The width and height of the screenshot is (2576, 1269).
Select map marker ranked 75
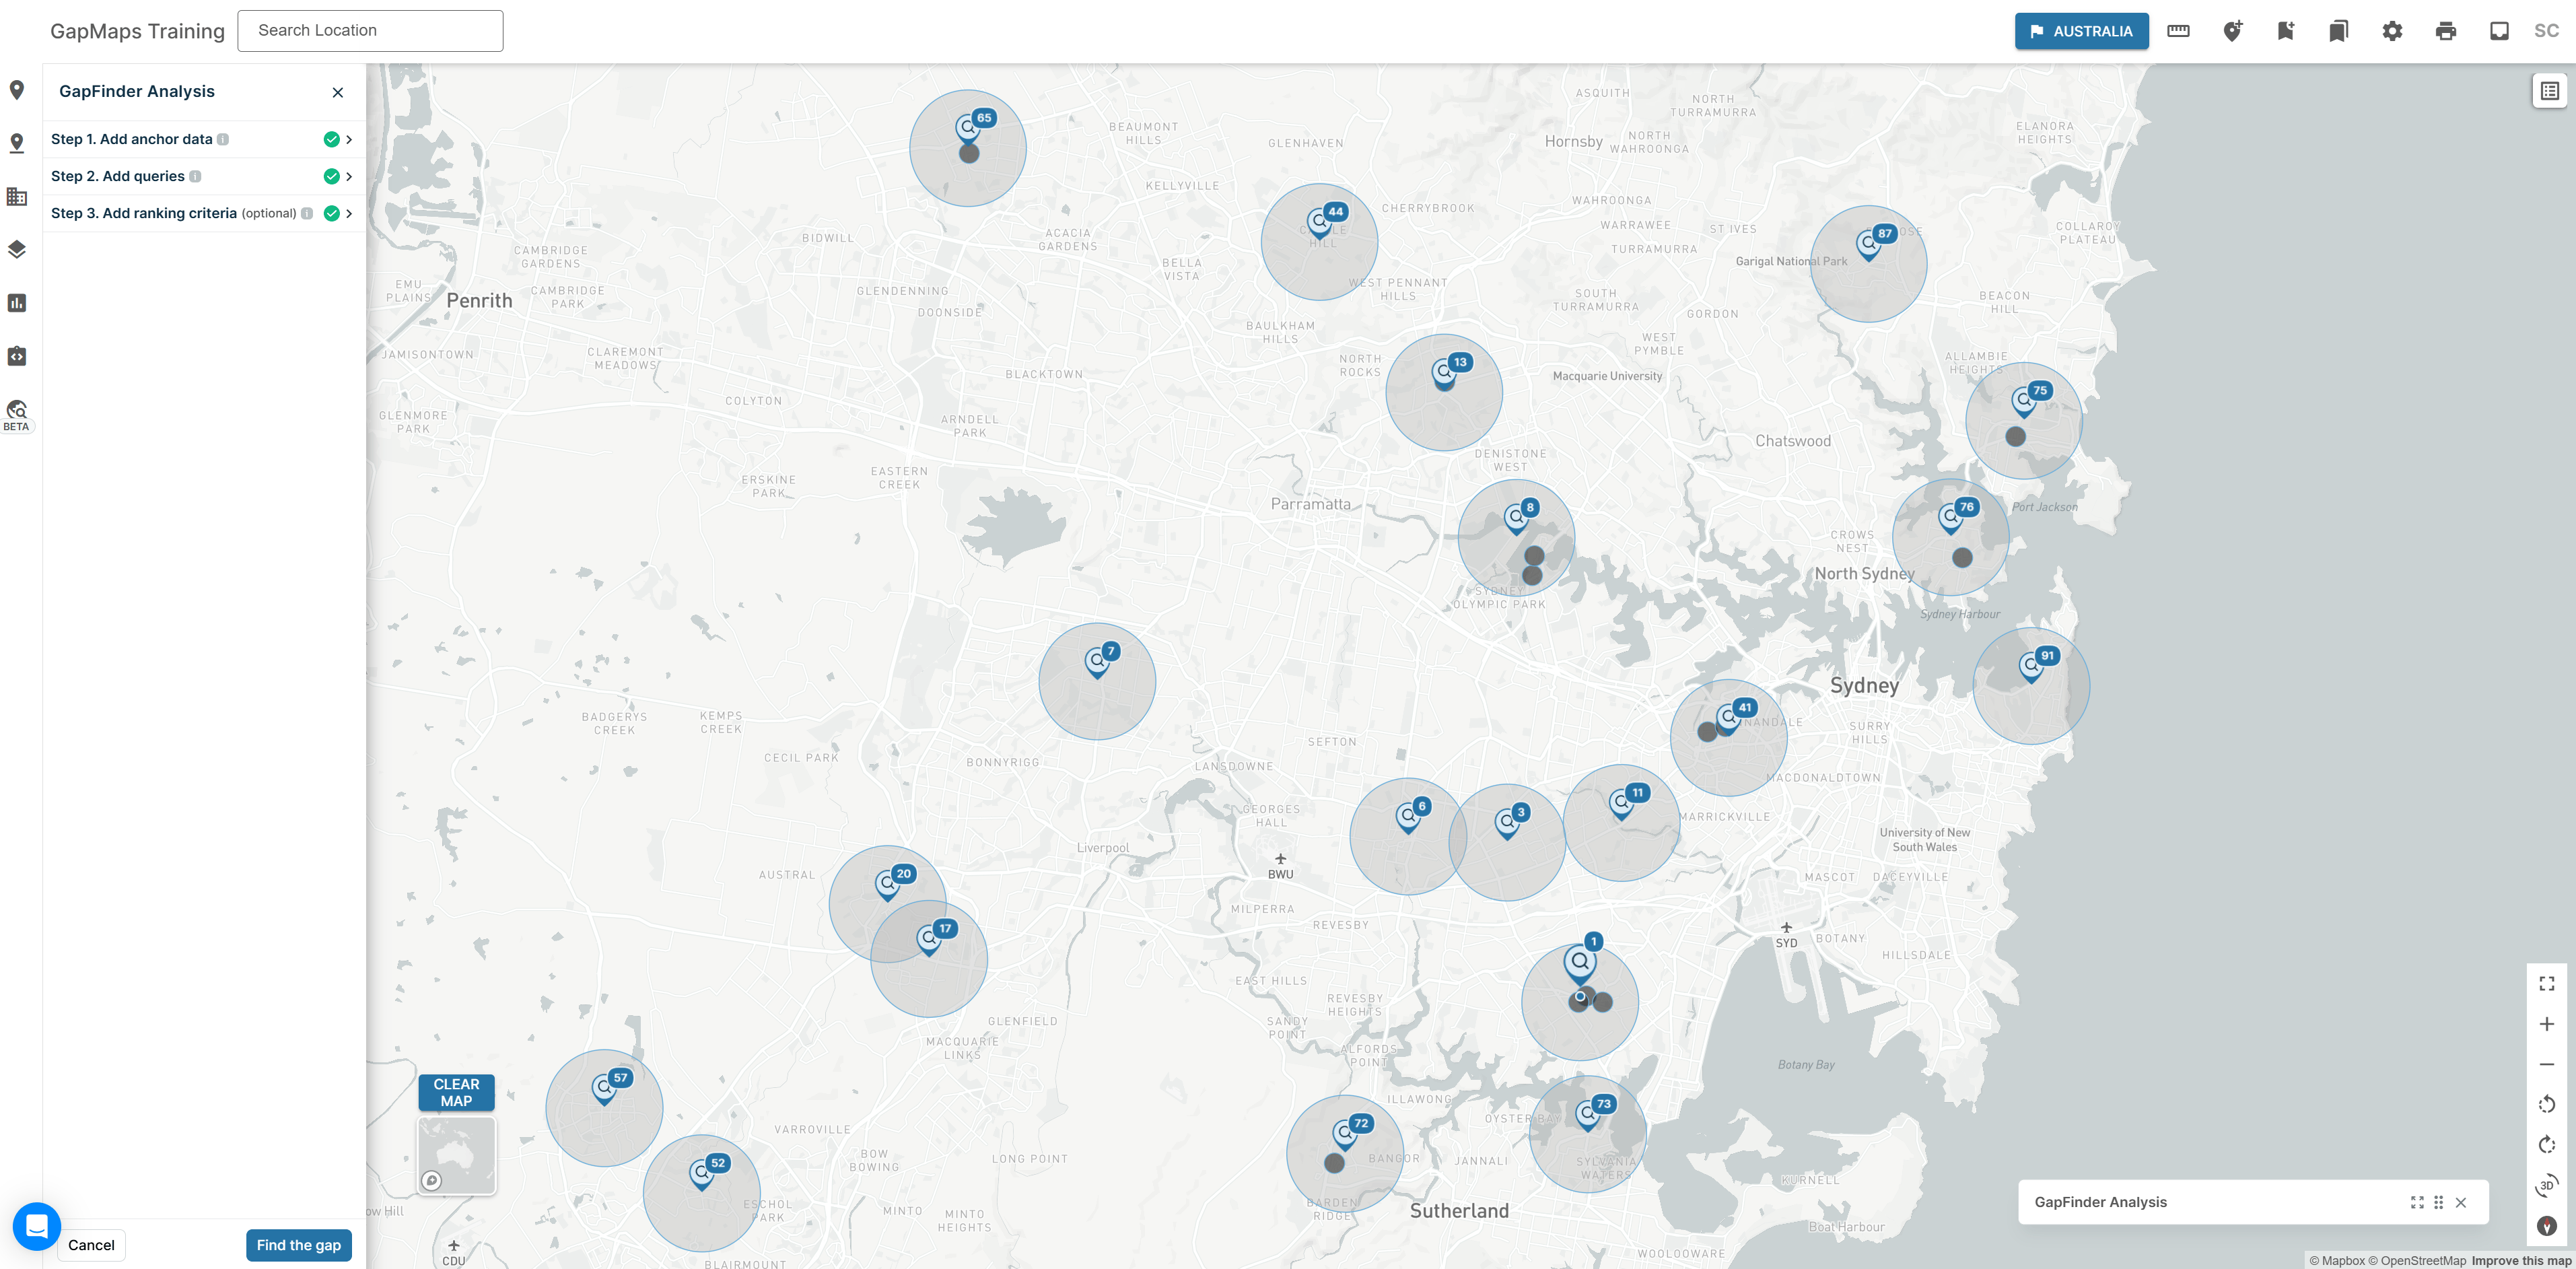click(2024, 402)
